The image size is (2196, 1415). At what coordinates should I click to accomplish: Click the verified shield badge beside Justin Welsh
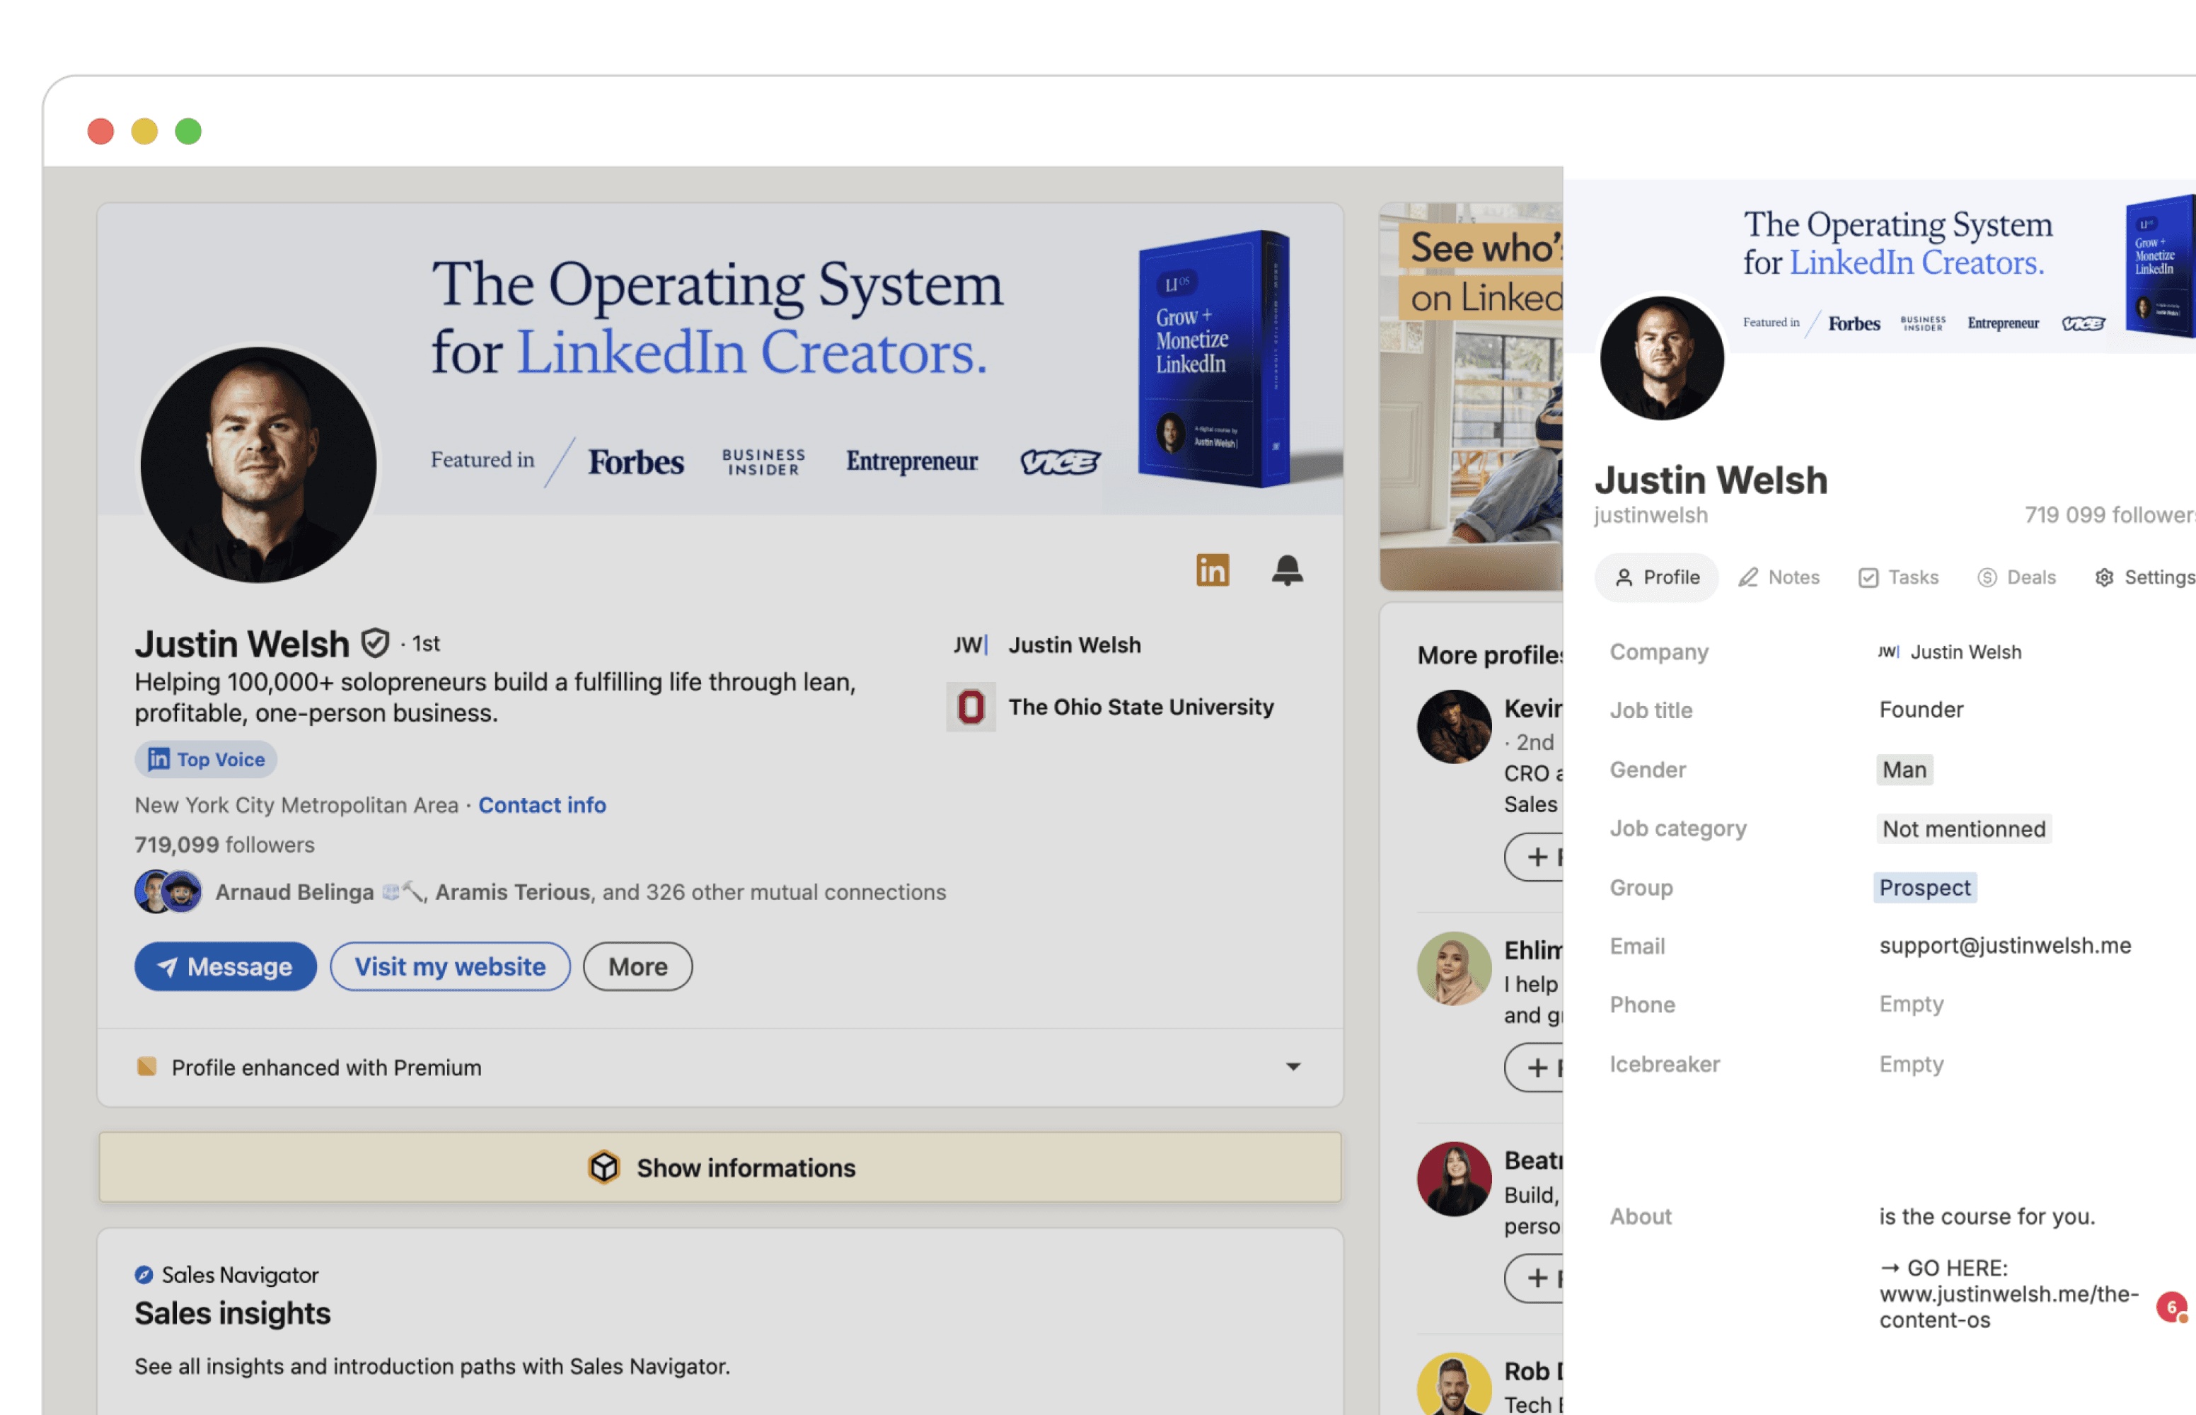click(375, 643)
